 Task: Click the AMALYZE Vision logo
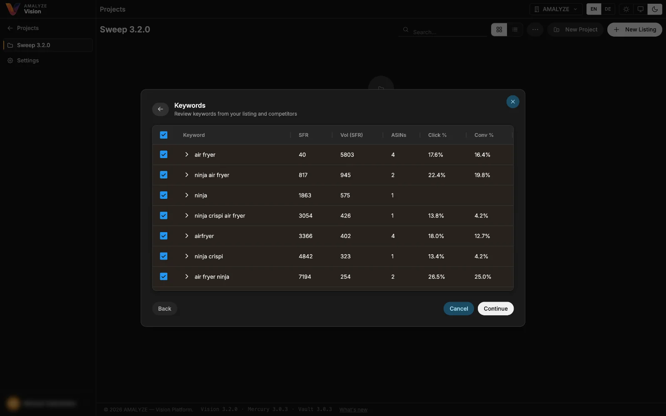tap(26, 9)
